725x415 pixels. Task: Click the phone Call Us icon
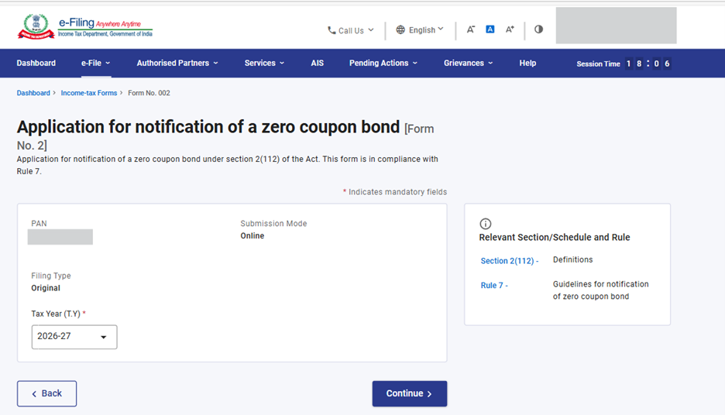tap(332, 30)
